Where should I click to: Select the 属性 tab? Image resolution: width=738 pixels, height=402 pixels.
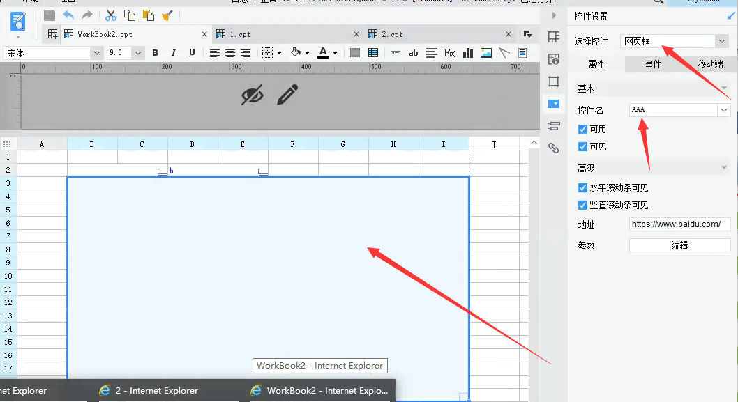click(596, 64)
